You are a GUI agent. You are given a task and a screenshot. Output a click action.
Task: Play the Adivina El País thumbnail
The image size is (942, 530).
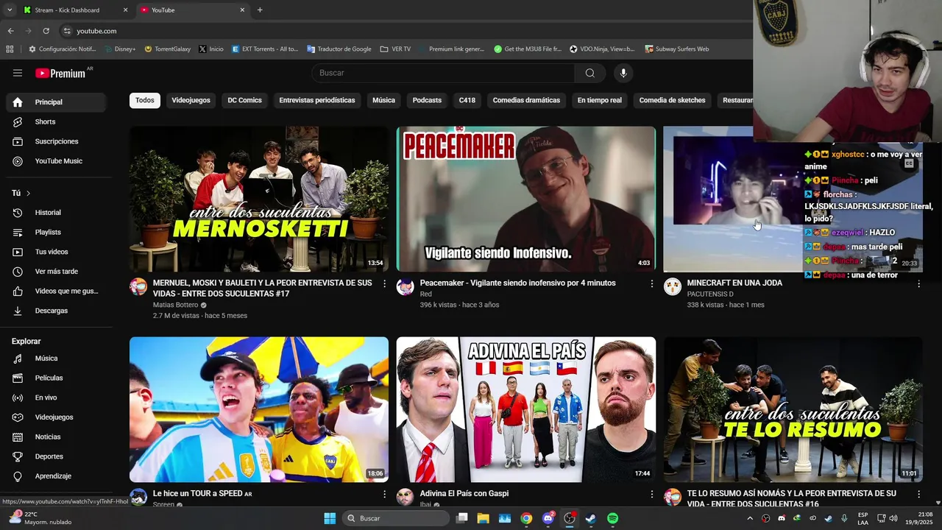pyautogui.click(x=526, y=410)
